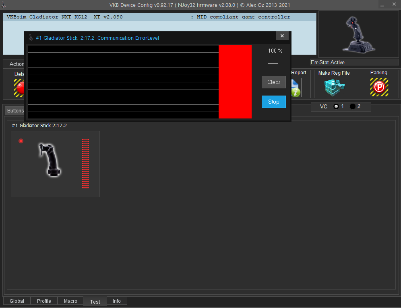Image resolution: width=401 pixels, height=308 pixels.
Task: Select the Gladiator stick grip thumbnail
Action: pos(50,160)
